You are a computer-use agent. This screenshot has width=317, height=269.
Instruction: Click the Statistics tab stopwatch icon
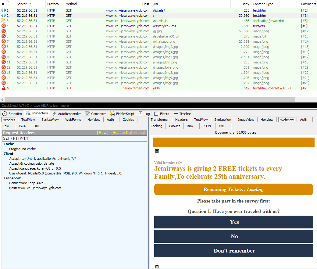click(x=5, y=114)
